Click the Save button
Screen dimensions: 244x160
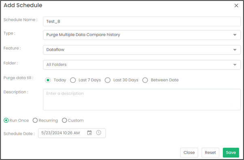231,153
